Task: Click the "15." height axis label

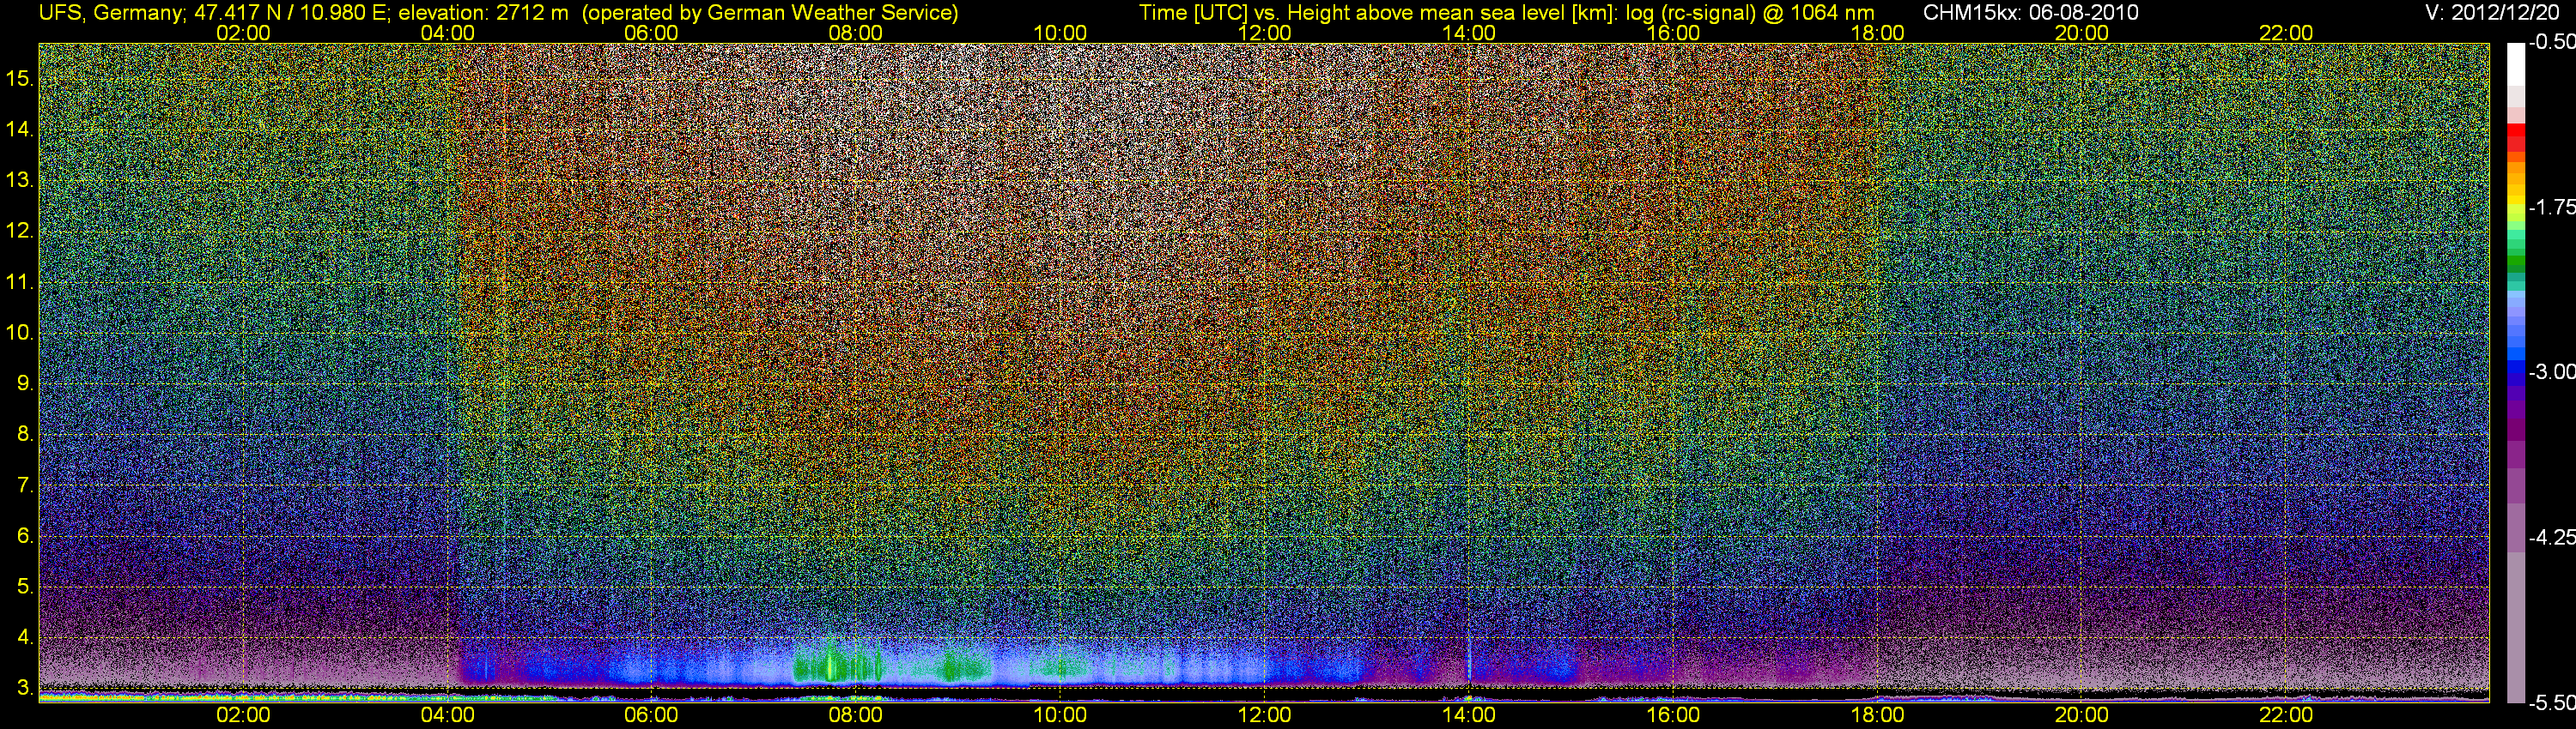Action: point(20,79)
